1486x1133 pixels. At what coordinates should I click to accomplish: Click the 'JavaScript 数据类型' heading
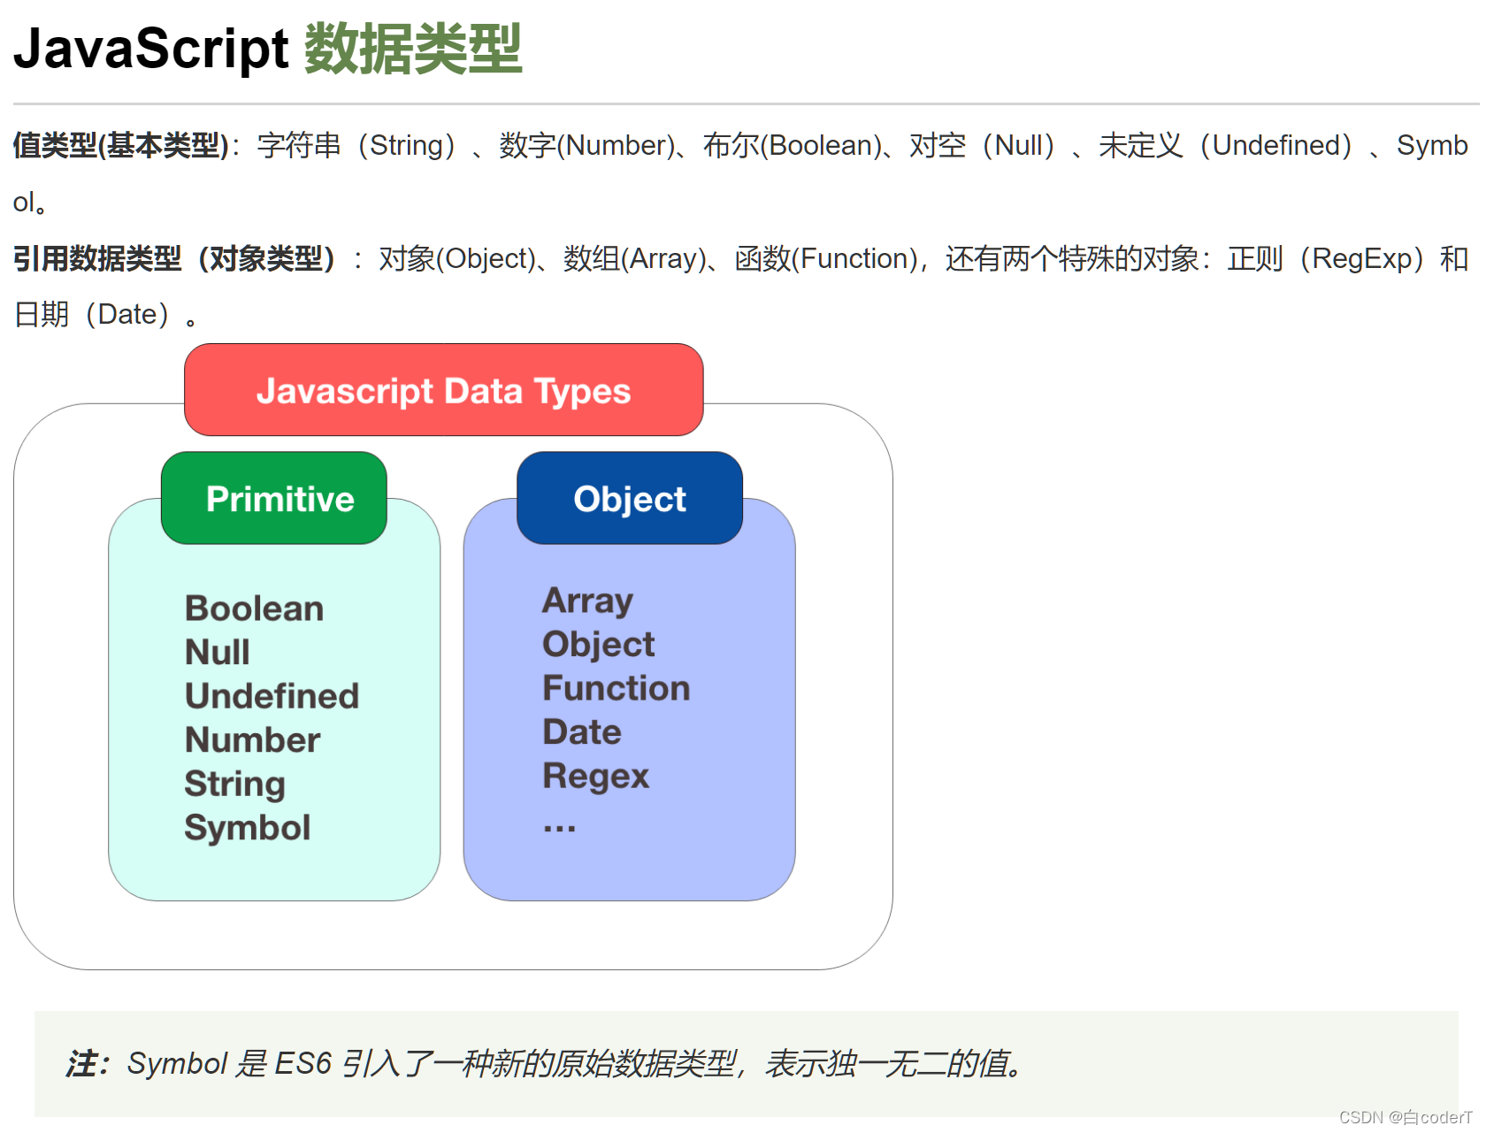pos(267,49)
